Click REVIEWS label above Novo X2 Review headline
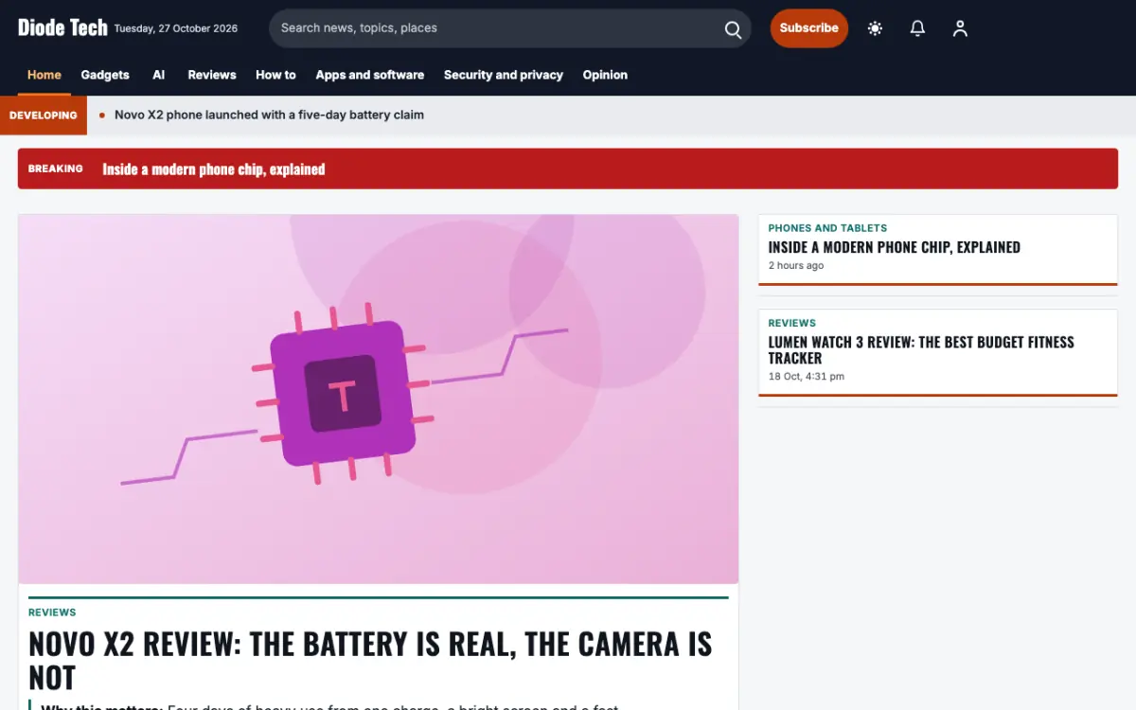1136x710 pixels. pos(52,612)
